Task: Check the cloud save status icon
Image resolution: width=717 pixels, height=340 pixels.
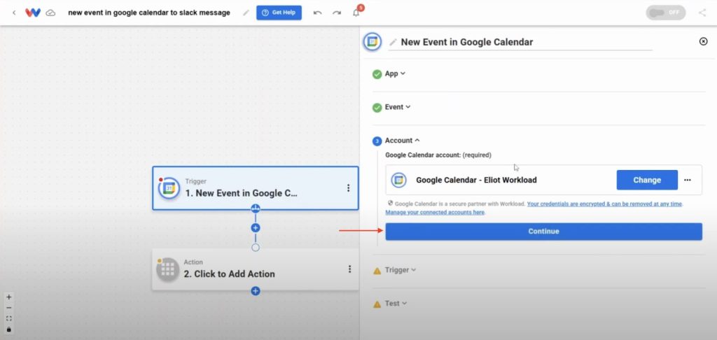Action: [50, 13]
